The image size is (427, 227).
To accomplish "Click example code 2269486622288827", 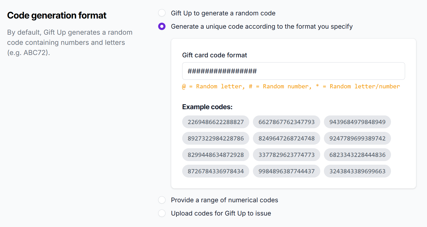I will [216, 122].
